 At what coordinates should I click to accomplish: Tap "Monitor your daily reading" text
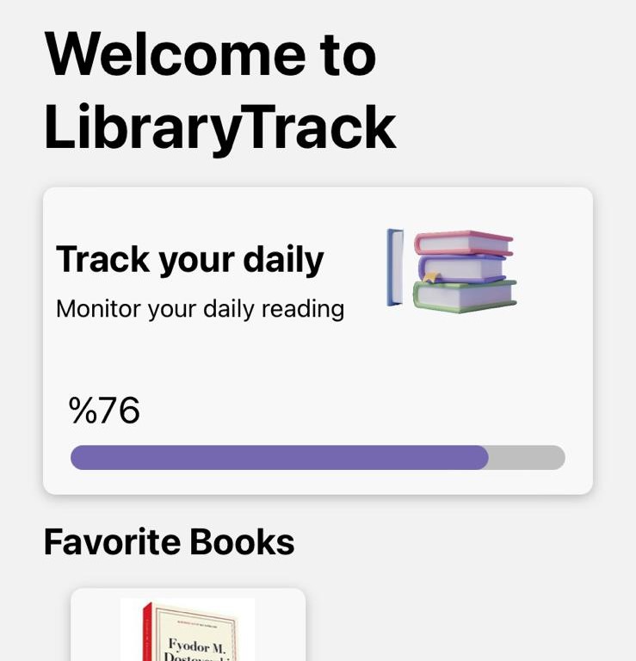(x=200, y=309)
